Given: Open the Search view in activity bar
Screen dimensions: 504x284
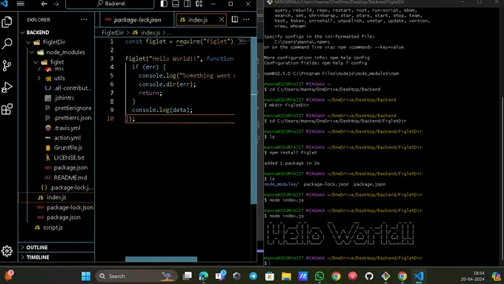Looking at the screenshot, I should tap(7, 44).
